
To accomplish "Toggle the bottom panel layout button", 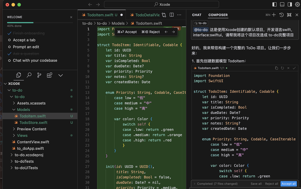I will [x=282, y=5].
